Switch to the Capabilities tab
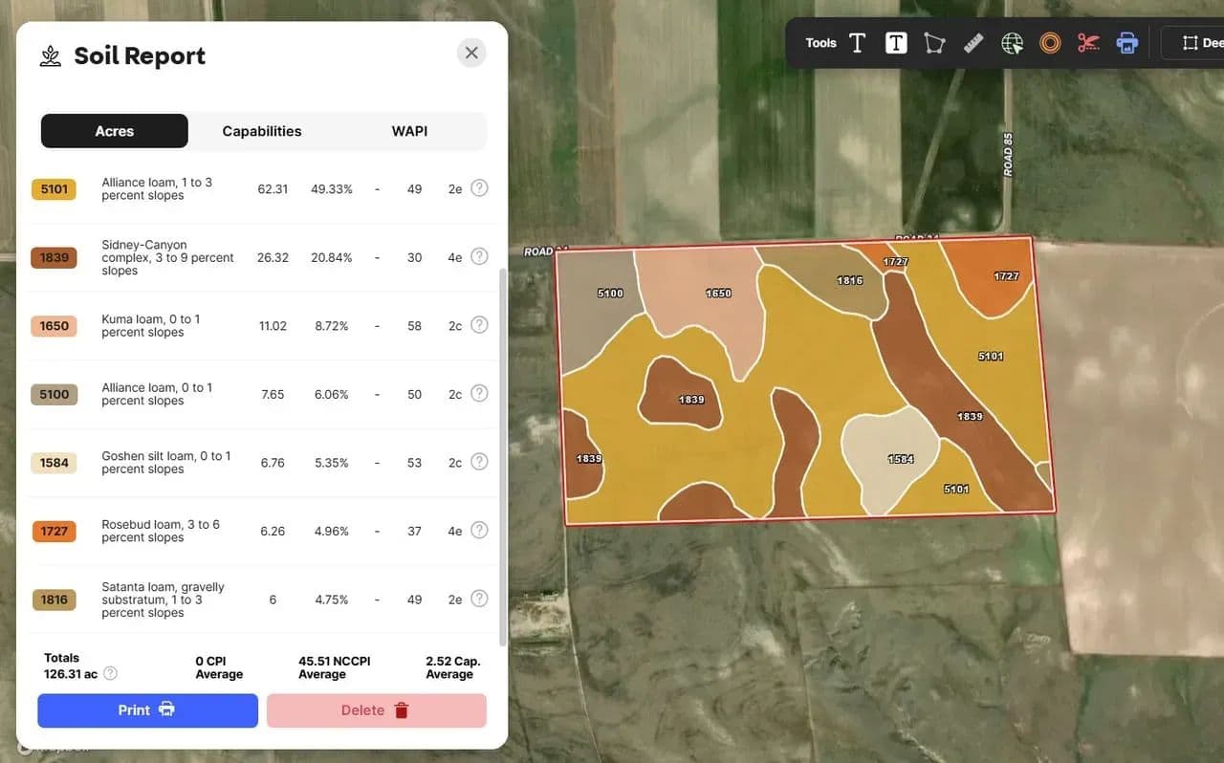 261,131
